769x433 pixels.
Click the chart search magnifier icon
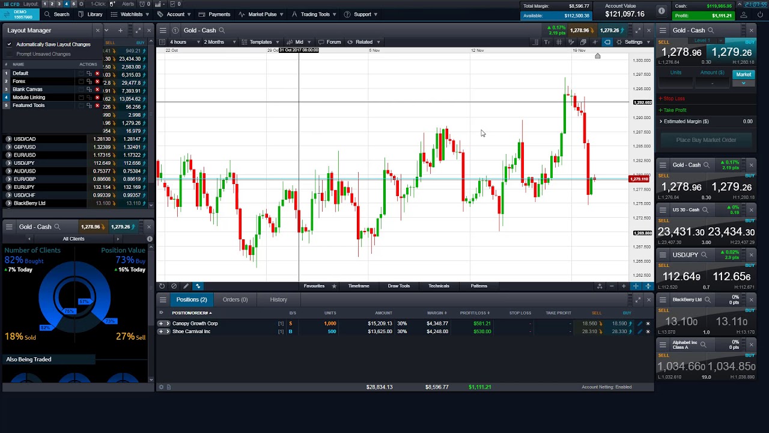coord(222,30)
